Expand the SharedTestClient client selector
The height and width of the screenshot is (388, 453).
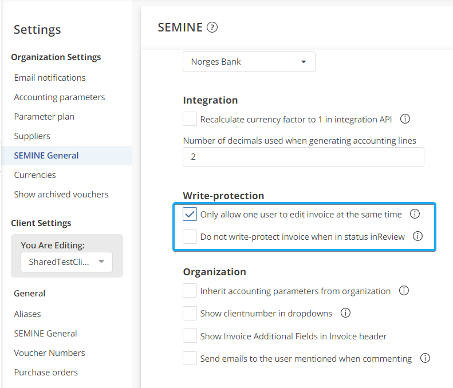66,262
